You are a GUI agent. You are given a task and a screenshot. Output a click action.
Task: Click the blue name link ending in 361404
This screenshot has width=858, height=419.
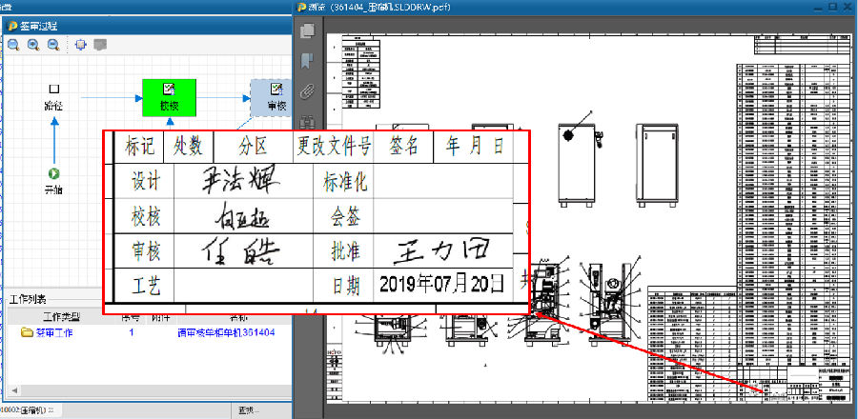click(x=226, y=332)
